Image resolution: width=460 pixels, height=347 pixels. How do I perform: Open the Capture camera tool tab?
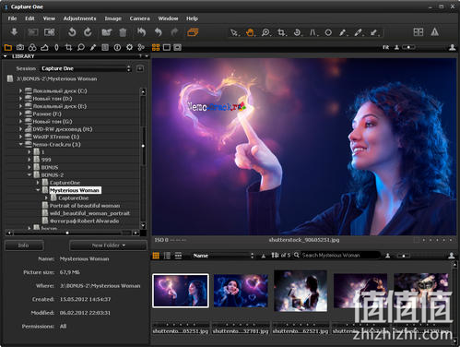point(20,47)
